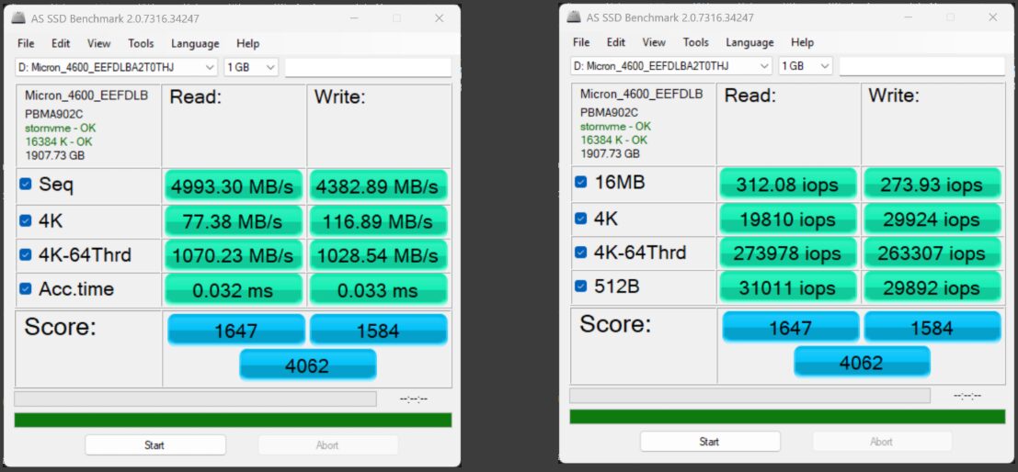Open the drive selection dropdown in the MB/s window

(116, 67)
